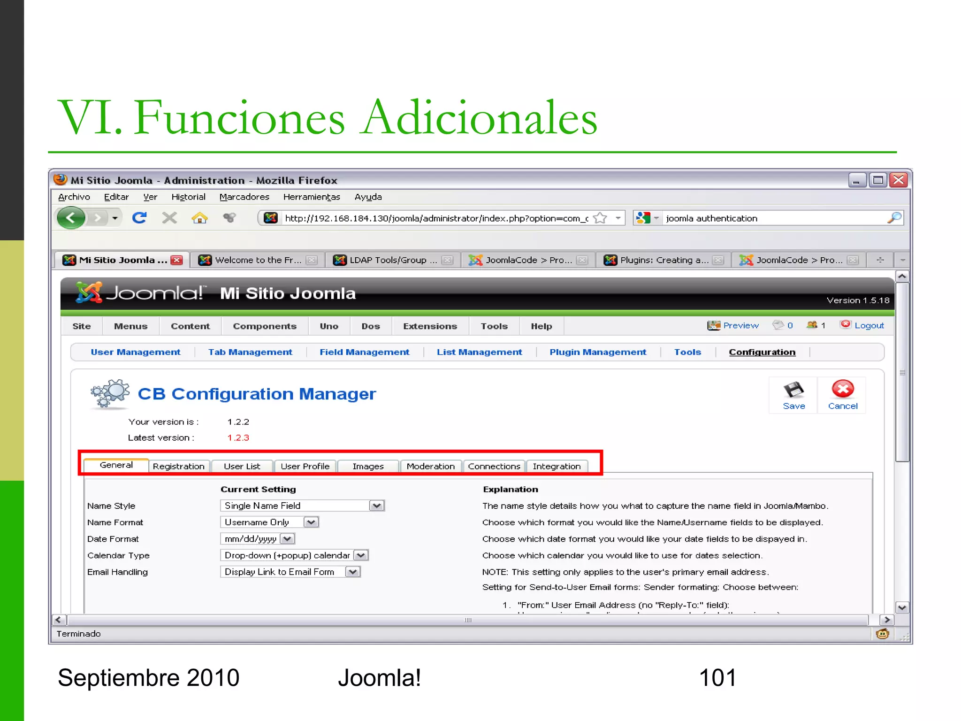Open the Marcadores menu
The image size is (961, 721).
[x=244, y=197]
